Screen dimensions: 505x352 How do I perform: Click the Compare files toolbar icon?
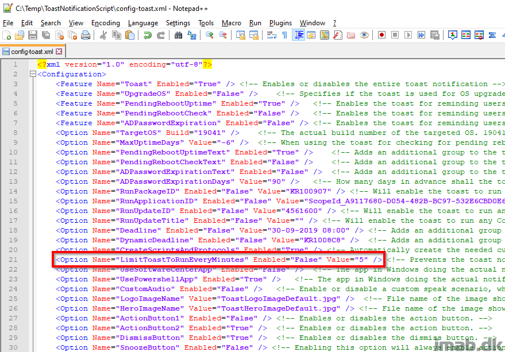pos(466,35)
